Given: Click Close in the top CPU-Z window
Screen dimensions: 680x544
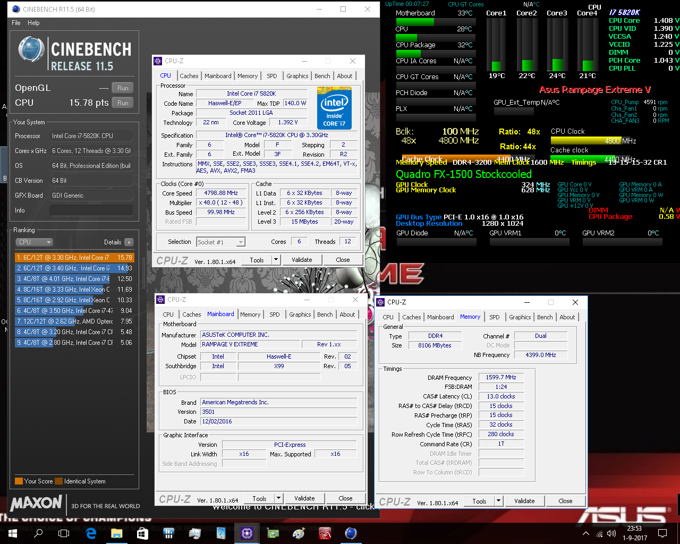Looking at the screenshot, I should point(343,260).
